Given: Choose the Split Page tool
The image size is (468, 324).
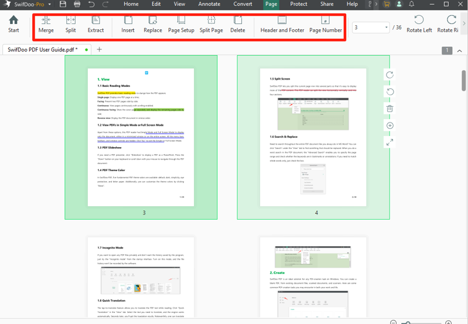Looking at the screenshot, I should click(x=211, y=25).
